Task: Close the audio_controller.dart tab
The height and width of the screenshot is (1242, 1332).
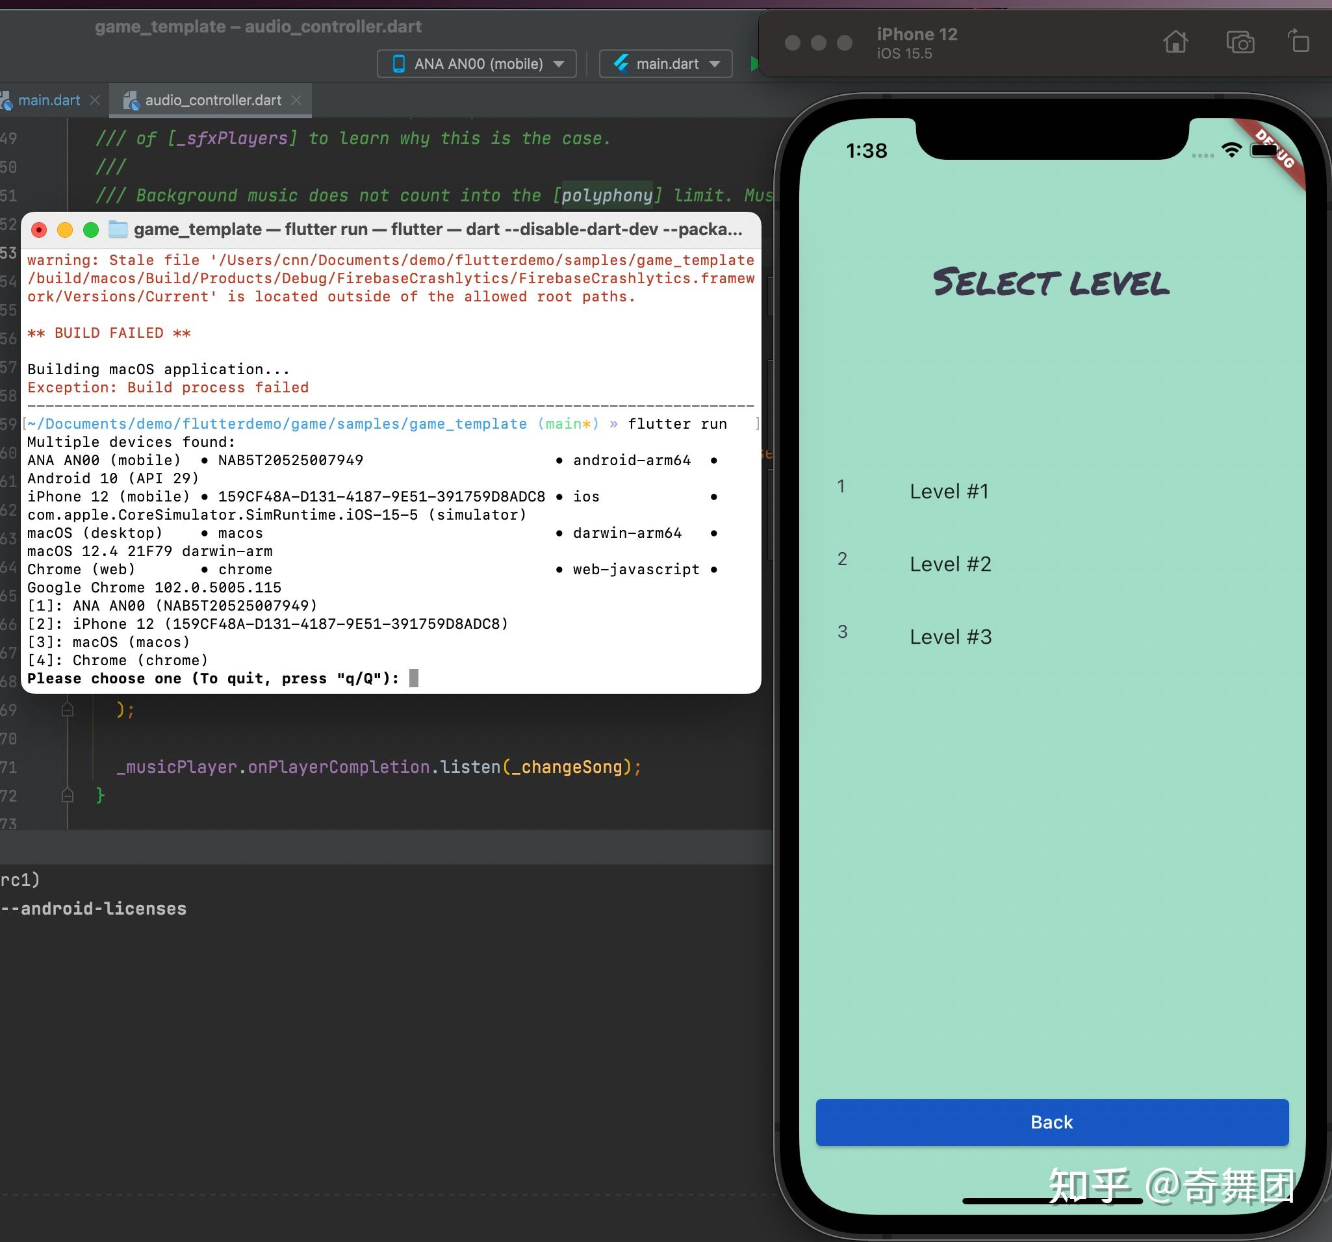Action: 296,100
